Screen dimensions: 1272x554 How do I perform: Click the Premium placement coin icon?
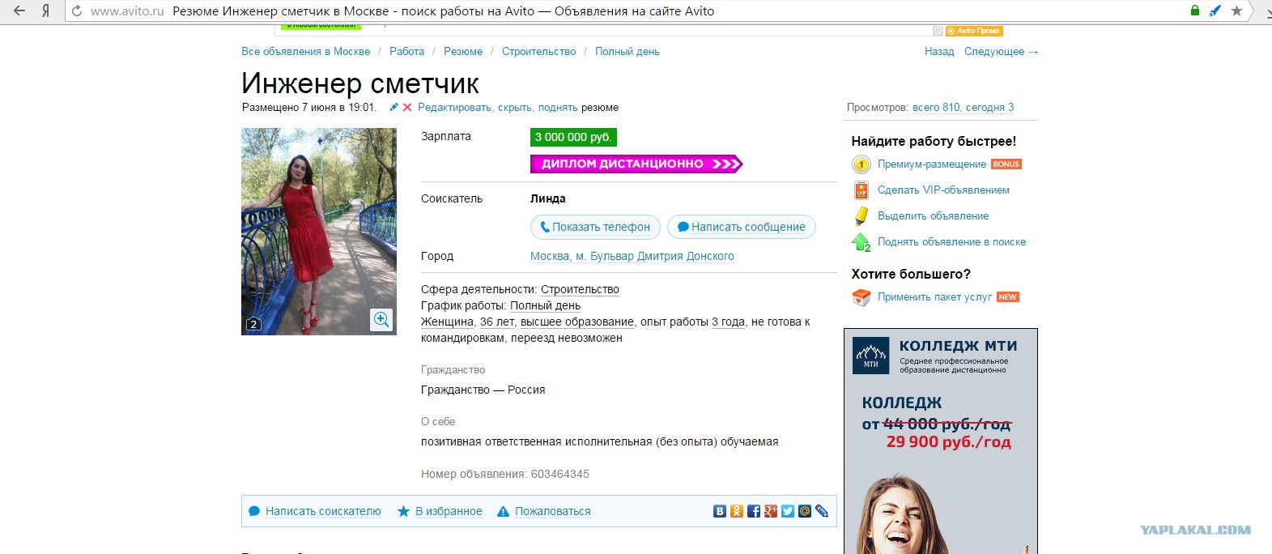[861, 164]
